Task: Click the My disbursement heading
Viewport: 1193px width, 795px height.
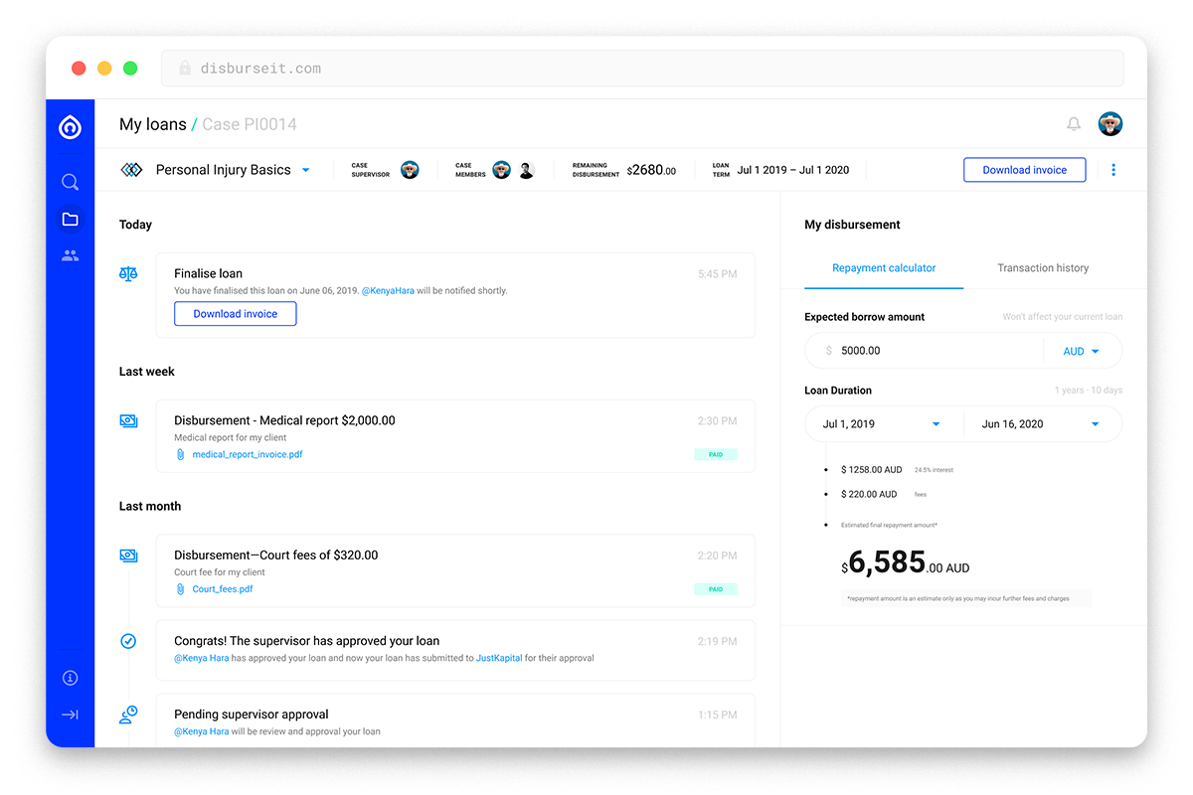Action: point(852,225)
